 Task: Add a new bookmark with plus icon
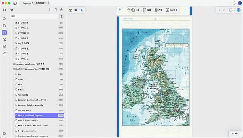pos(56,10)
